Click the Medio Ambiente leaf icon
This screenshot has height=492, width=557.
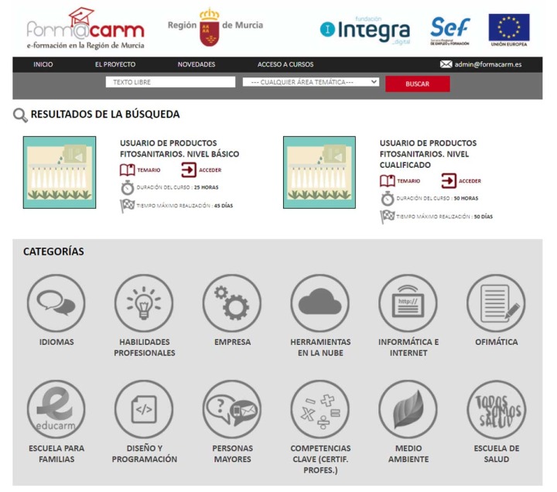click(x=408, y=409)
